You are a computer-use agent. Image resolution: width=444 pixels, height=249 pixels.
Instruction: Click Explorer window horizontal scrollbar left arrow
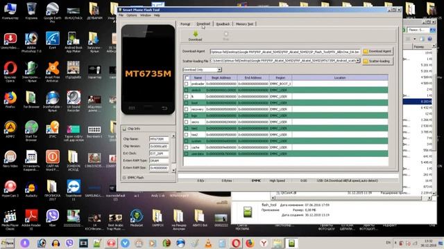click(x=273, y=199)
